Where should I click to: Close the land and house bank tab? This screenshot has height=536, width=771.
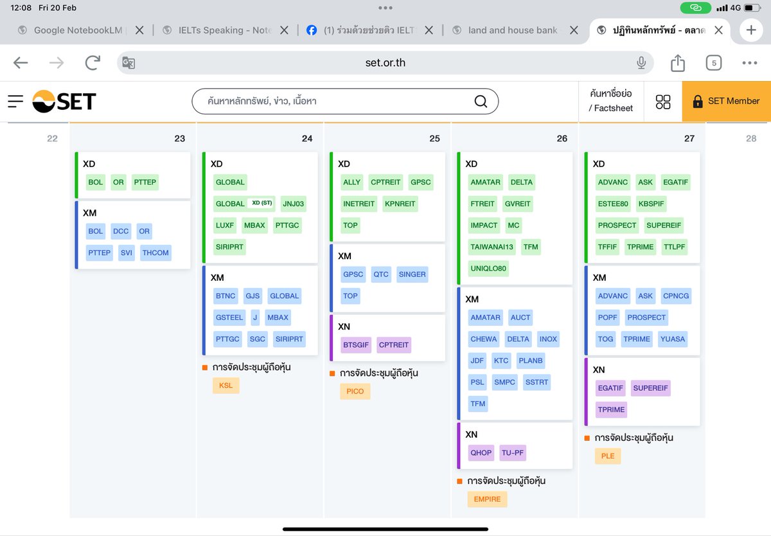coord(574,30)
